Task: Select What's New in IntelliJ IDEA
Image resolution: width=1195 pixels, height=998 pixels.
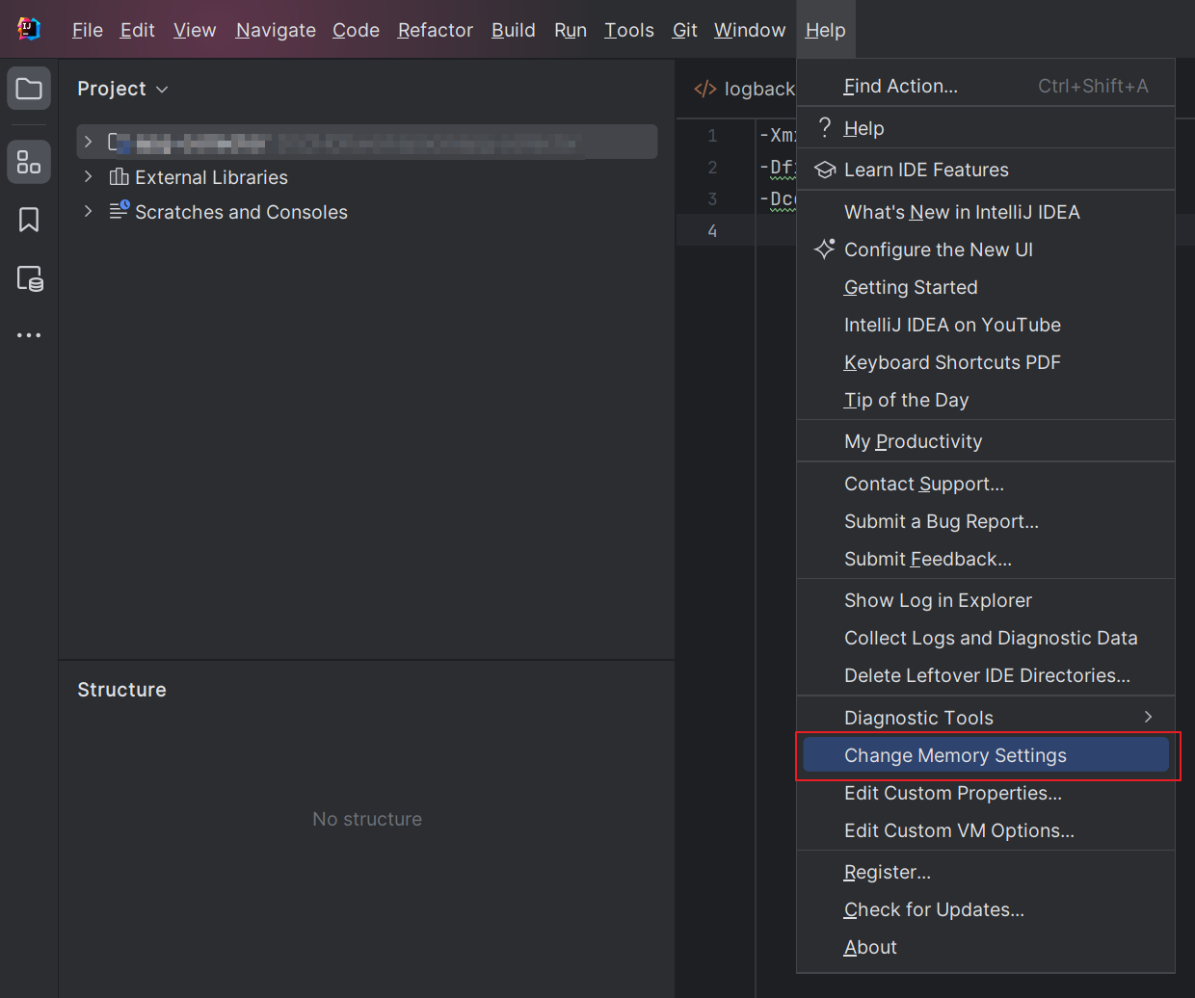Action: (x=986, y=212)
